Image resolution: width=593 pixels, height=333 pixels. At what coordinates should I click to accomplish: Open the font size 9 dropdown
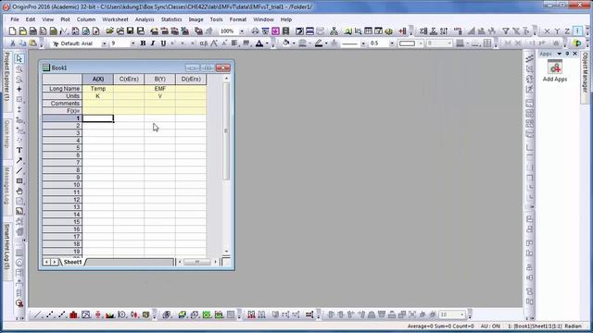(x=132, y=43)
